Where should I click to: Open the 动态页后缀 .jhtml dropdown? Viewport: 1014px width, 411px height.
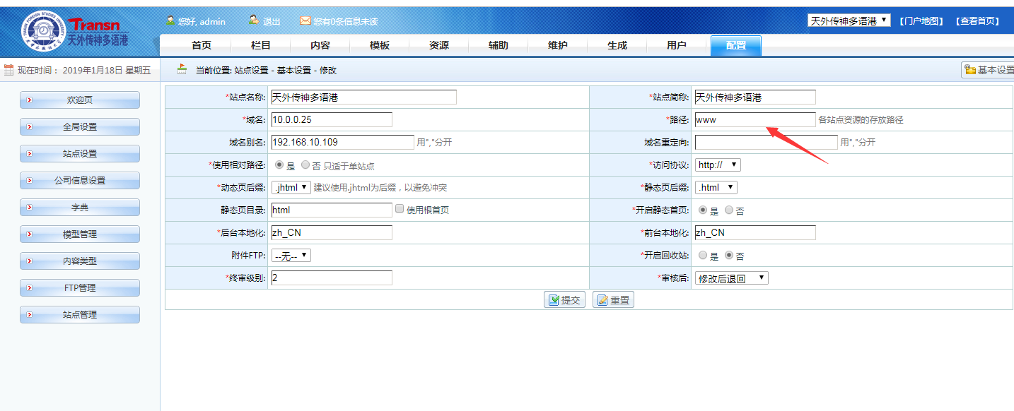click(291, 187)
